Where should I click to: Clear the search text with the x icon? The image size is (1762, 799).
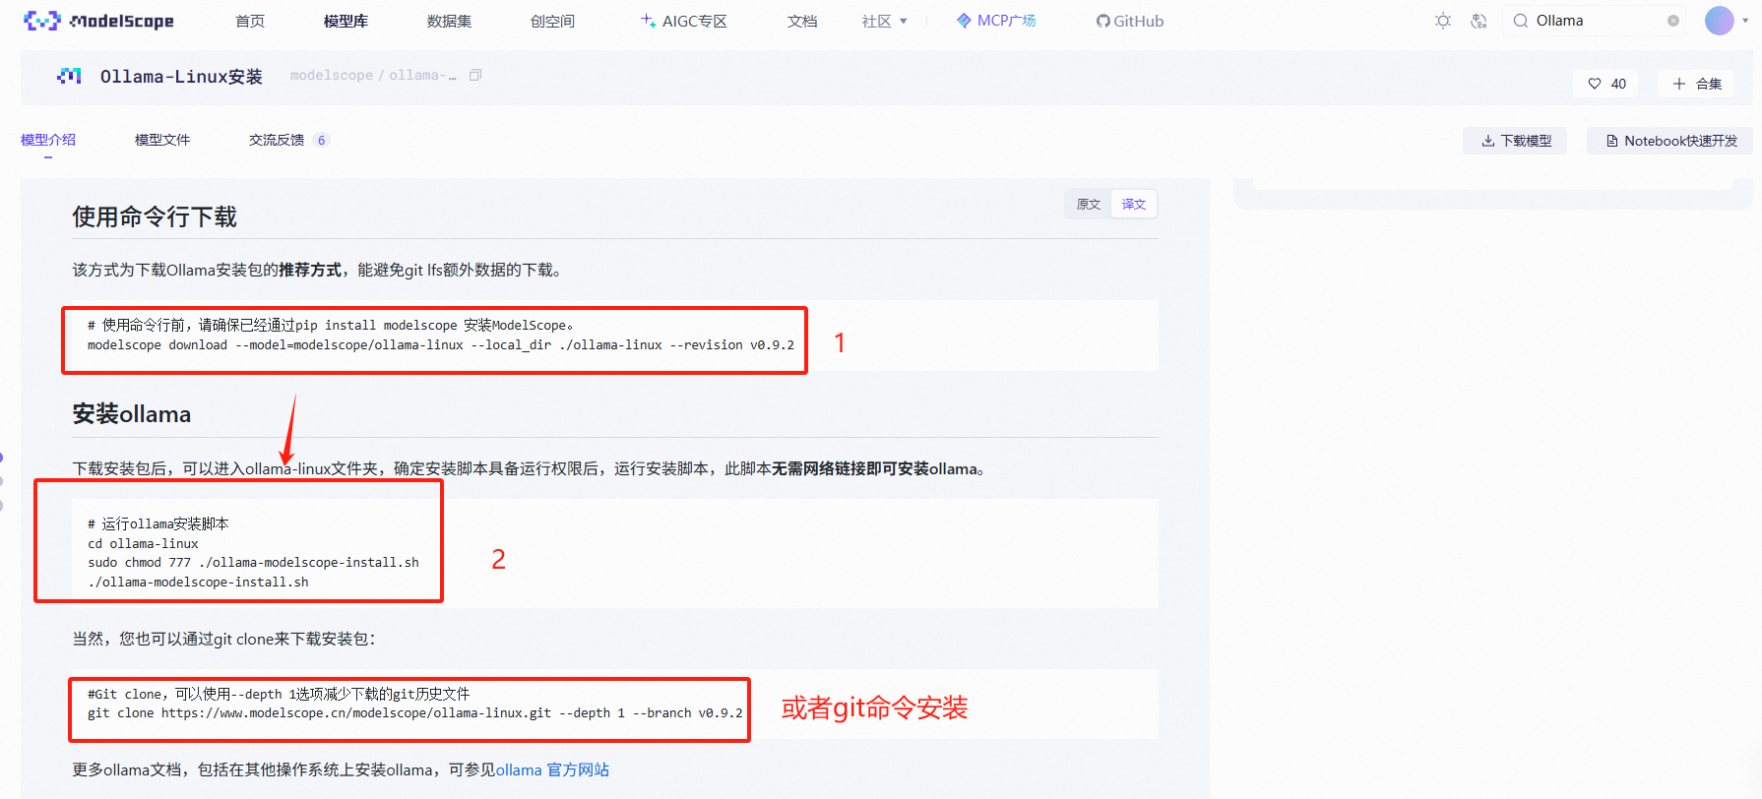(1673, 21)
